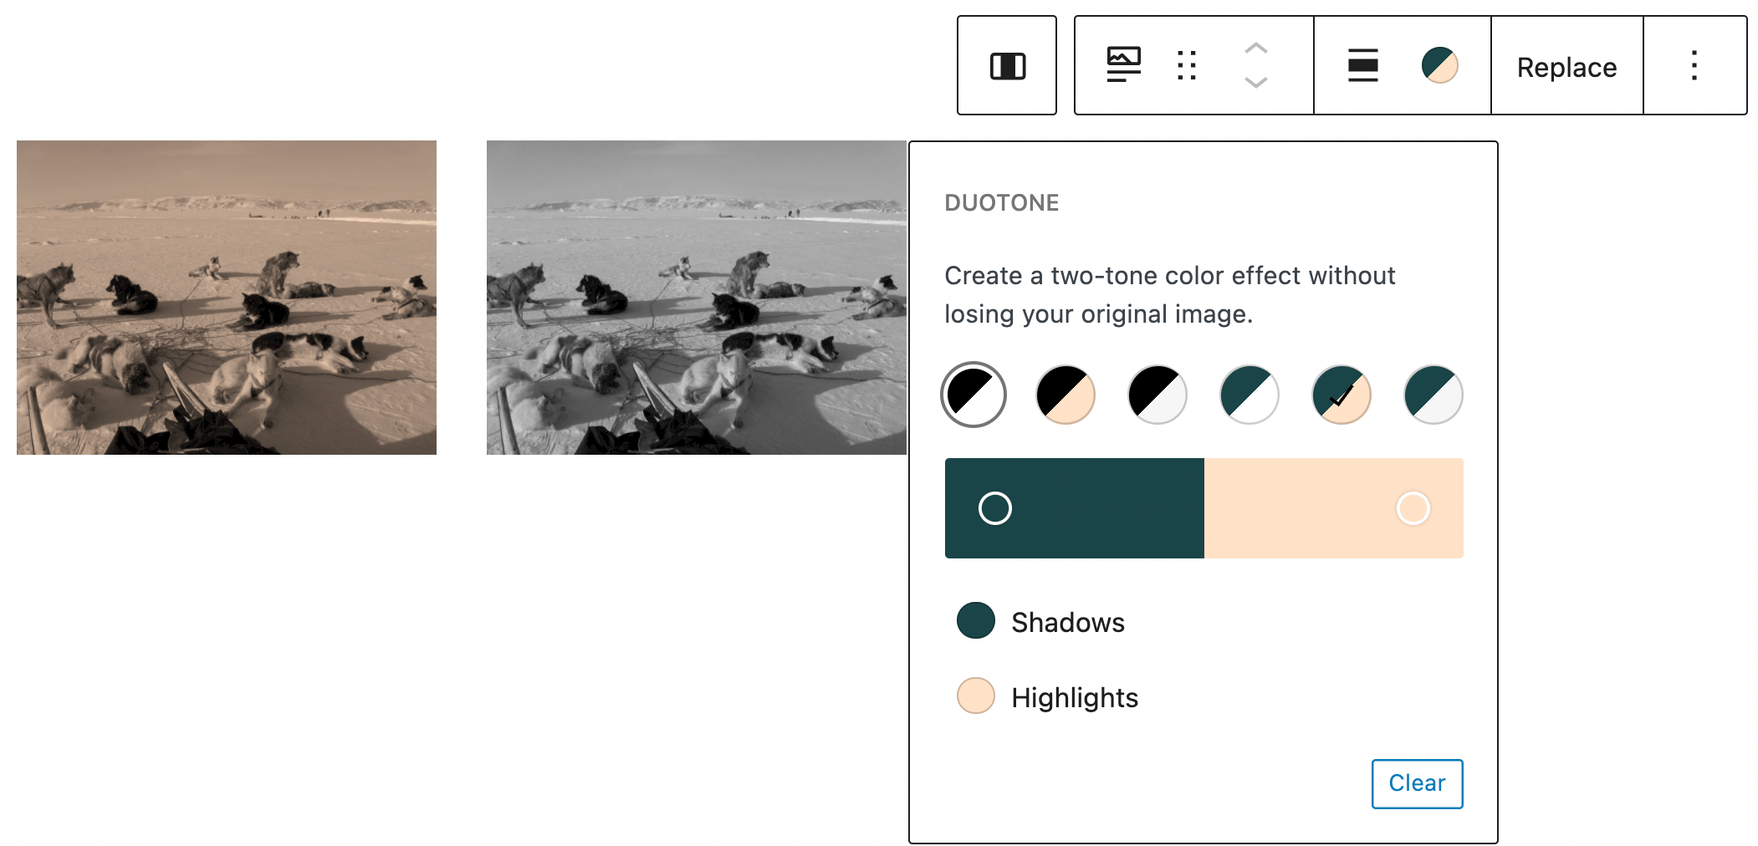1758x846 pixels.
Task: Select the teal and light gray duotone preset
Action: (x=1433, y=395)
